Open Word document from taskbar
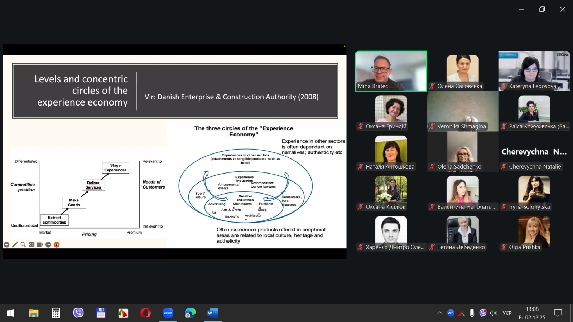The image size is (573, 322). pyautogui.click(x=212, y=313)
